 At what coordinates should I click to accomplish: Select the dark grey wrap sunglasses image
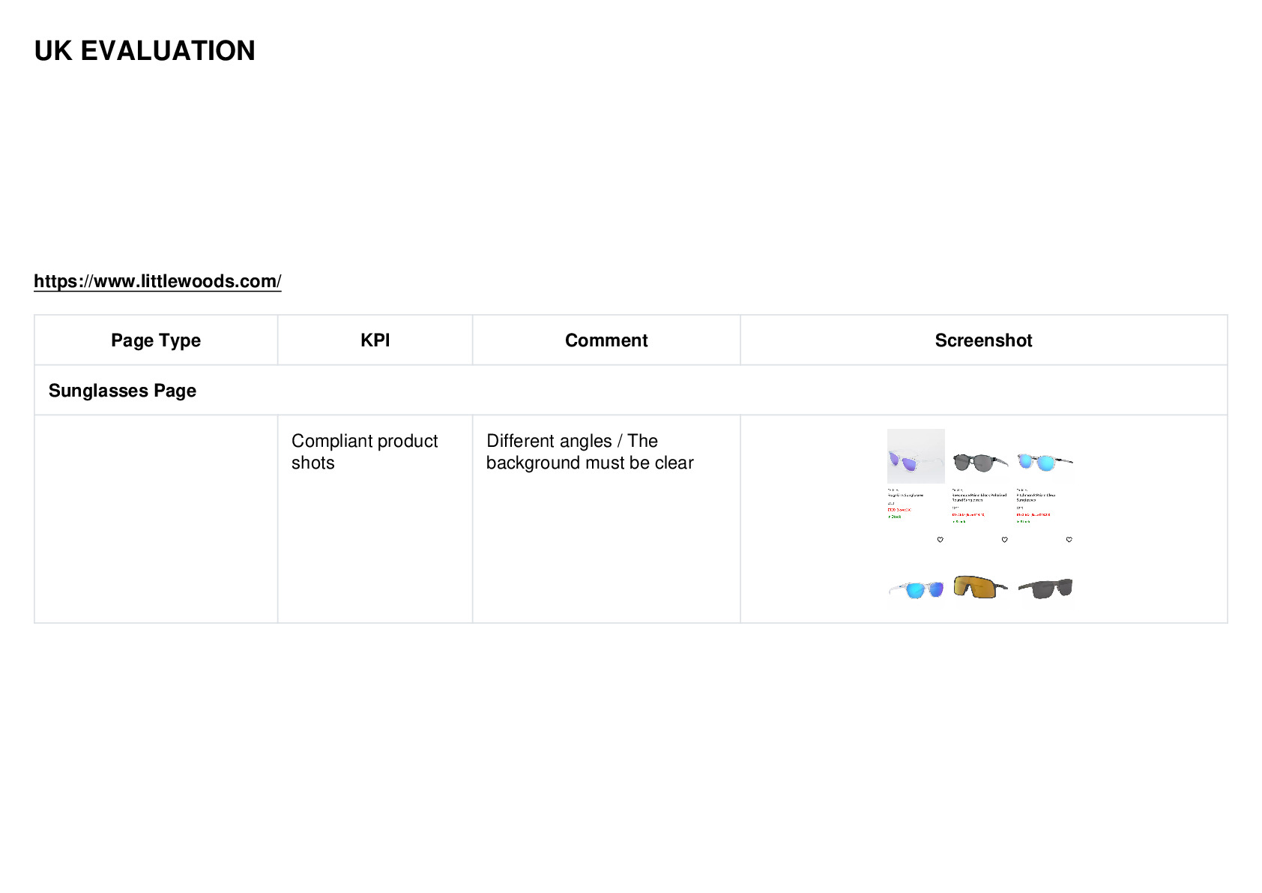[x=1045, y=589]
